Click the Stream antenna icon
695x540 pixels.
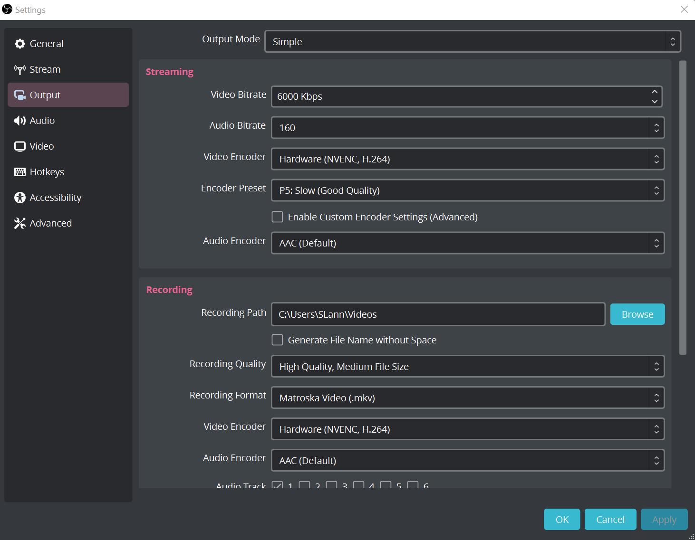(20, 69)
